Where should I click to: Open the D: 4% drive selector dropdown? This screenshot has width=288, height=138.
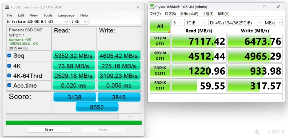click(235, 23)
